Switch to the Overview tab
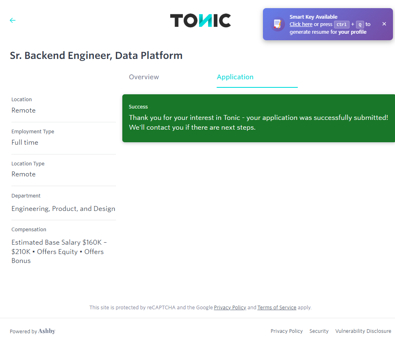The image size is (395, 354). (x=144, y=77)
